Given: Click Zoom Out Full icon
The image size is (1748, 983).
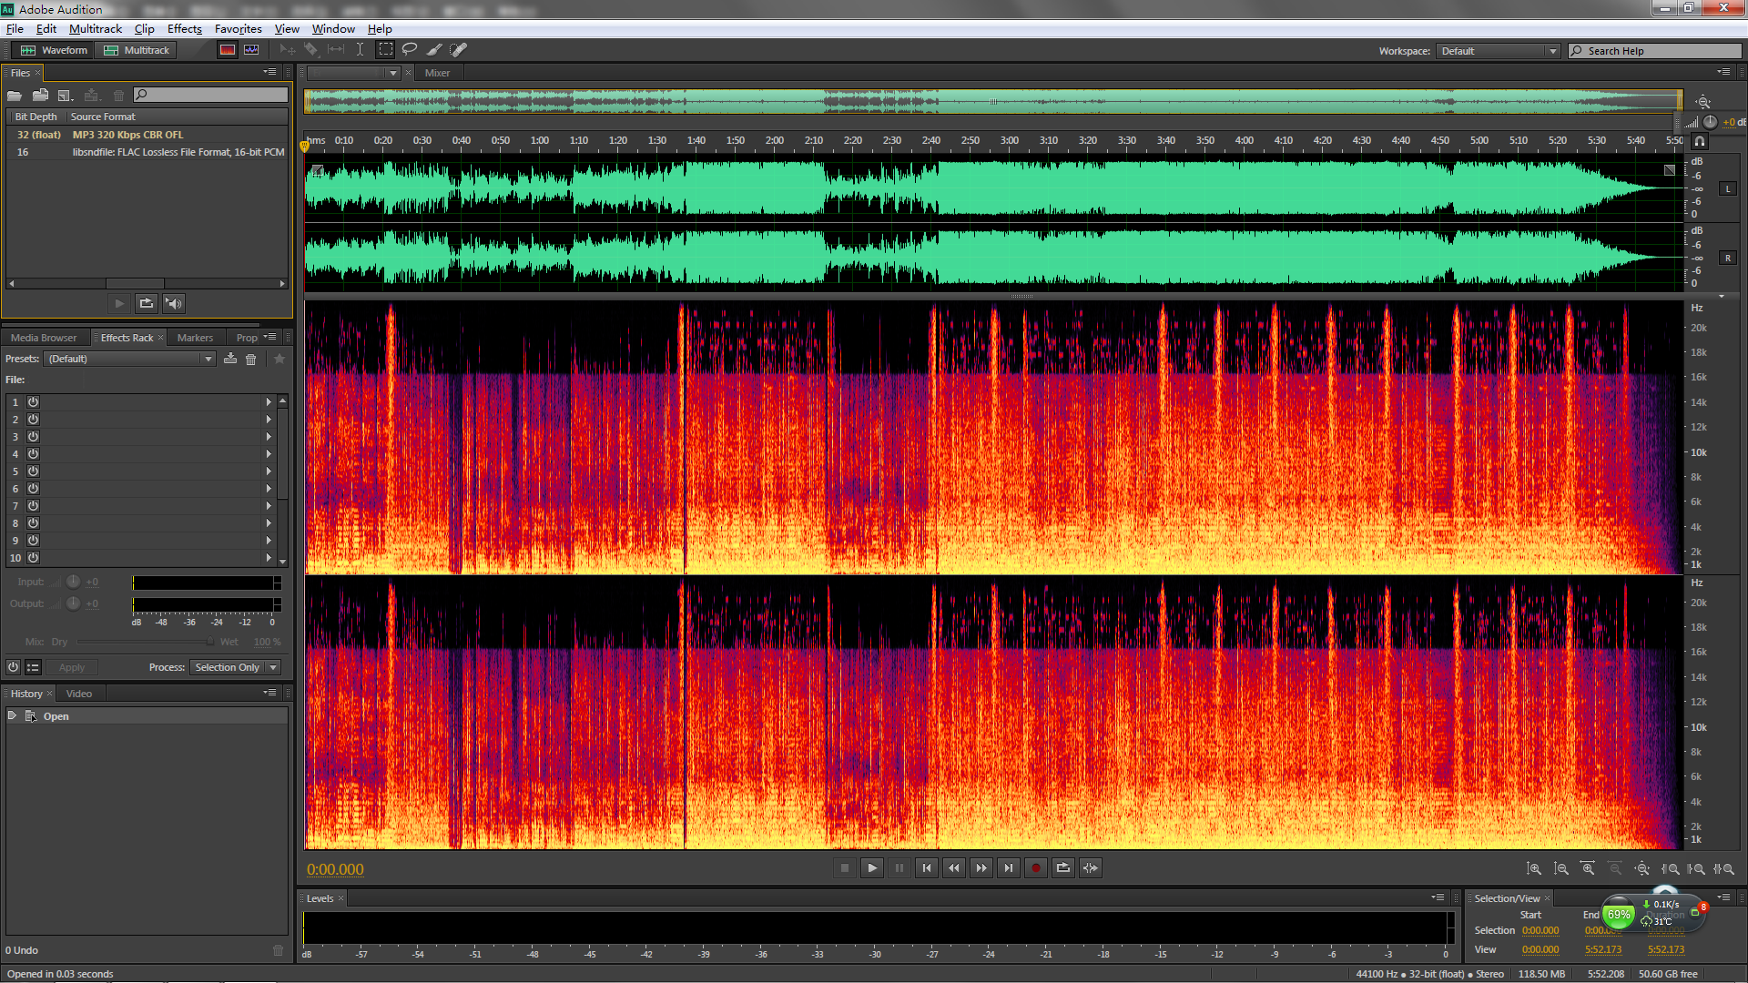Looking at the screenshot, I should pos(1642,869).
